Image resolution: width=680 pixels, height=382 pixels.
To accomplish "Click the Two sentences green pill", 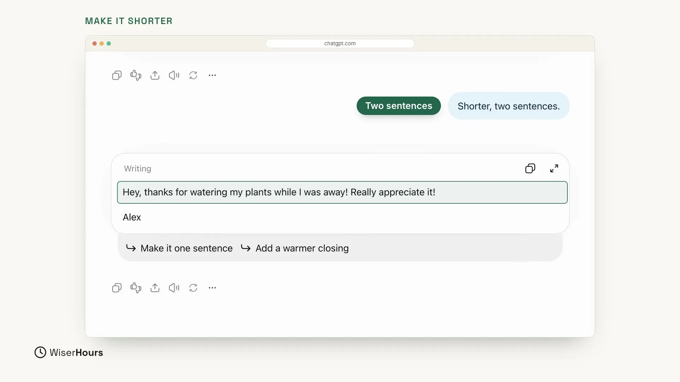I will tap(399, 106).
